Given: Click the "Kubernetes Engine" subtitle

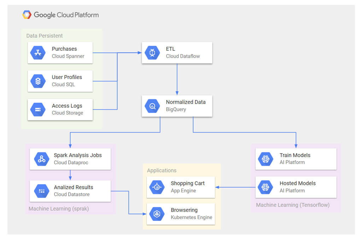Looking at the screenshot, I should [191, 217].
